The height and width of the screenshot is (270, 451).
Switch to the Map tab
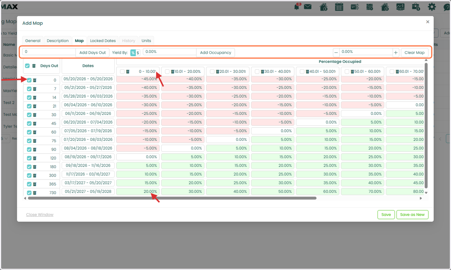[x=79, y=41]
